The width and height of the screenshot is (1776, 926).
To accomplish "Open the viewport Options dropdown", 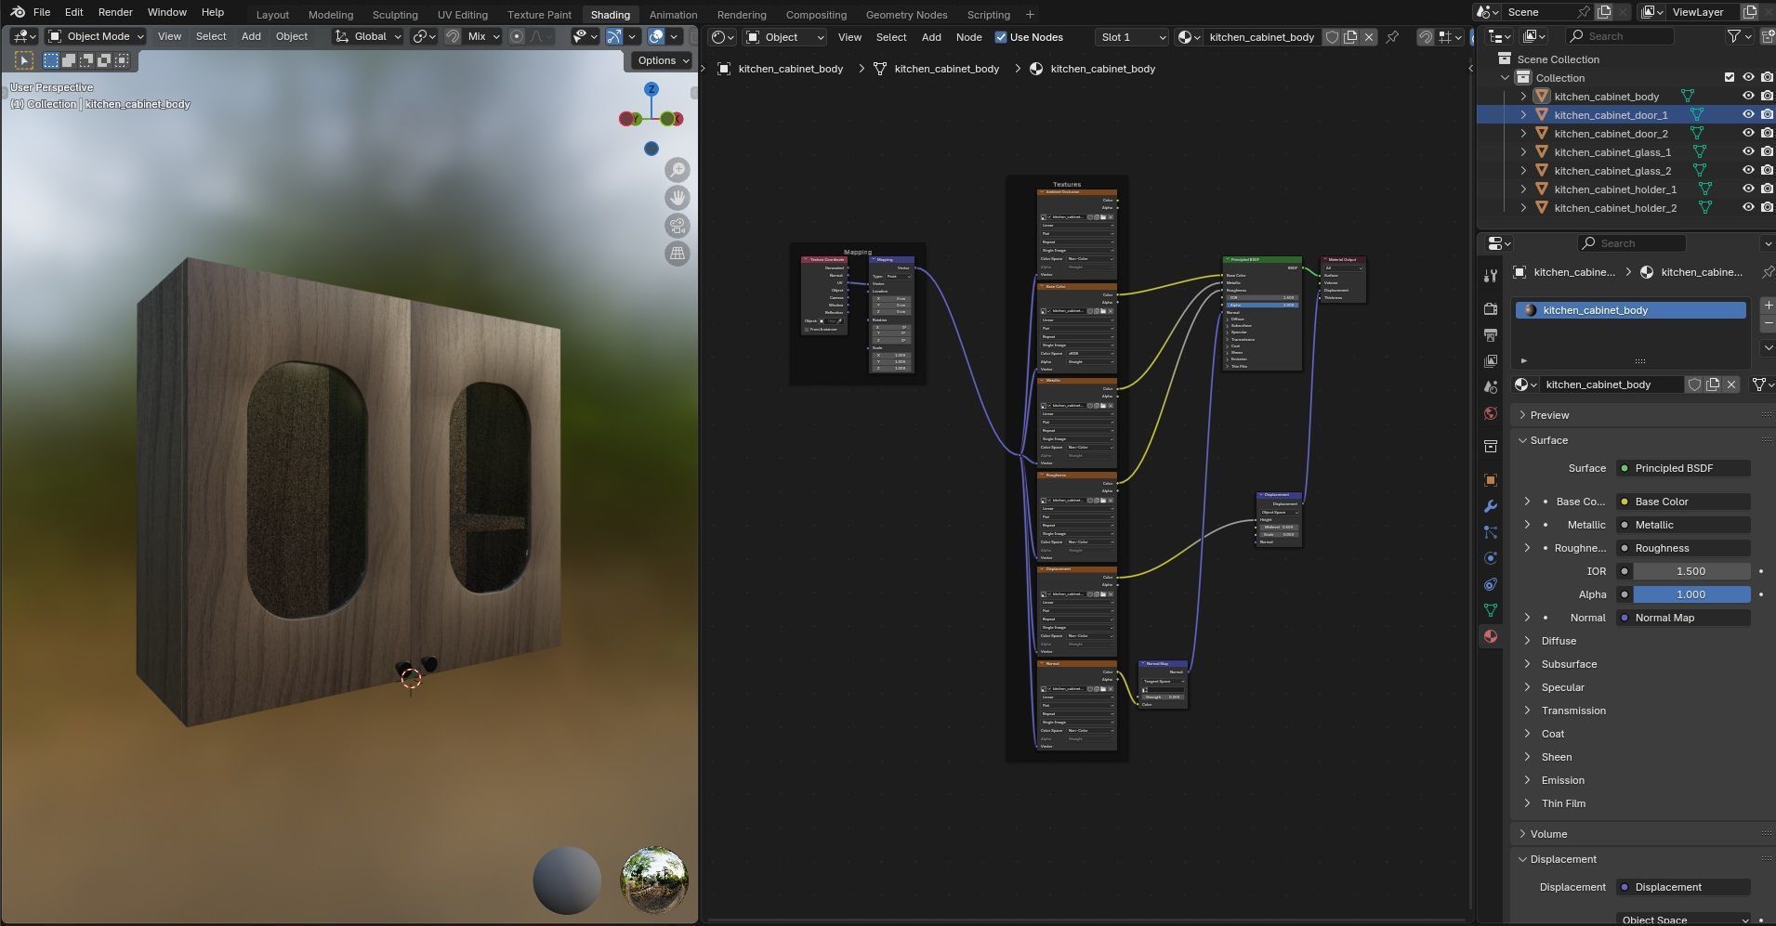I will 663,60.
